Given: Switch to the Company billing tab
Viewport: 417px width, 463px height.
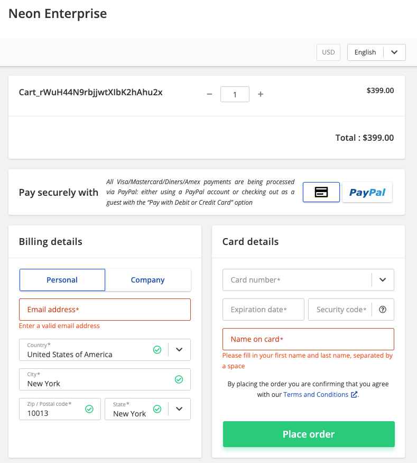Looking at the screenshot, I should click(x=148, y=280).
